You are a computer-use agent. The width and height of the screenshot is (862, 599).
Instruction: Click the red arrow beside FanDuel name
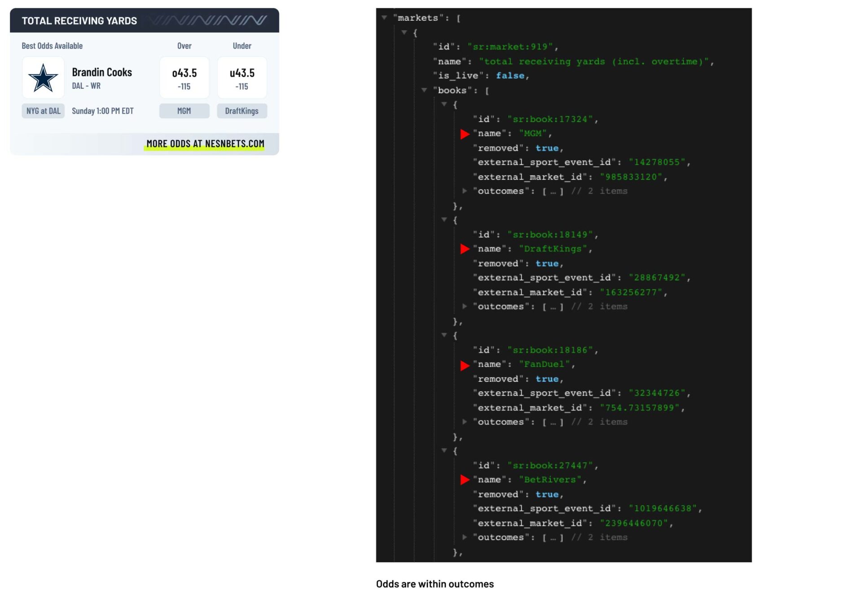(465, 365)
